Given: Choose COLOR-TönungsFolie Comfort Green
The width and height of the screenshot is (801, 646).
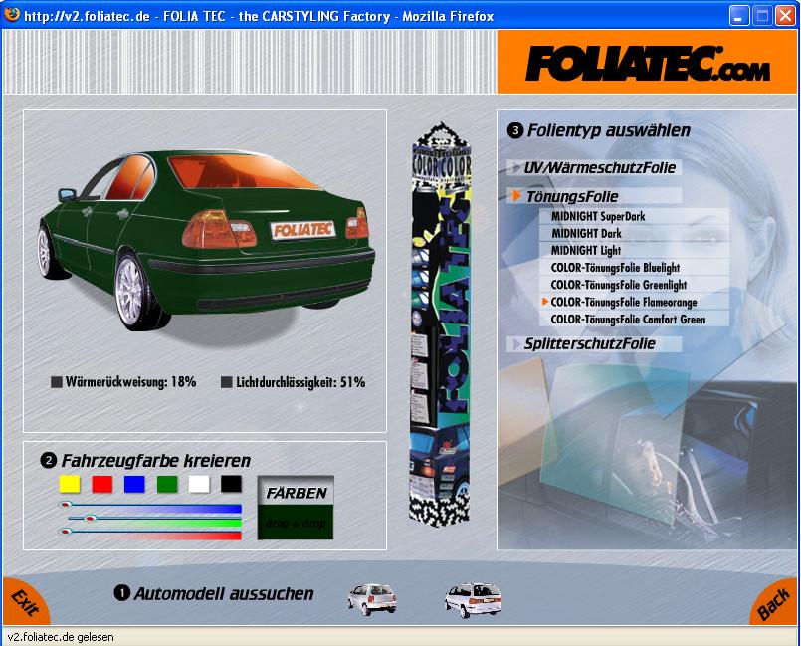Looking at the screenshot, I should pyautogui.click(x=628, y=320).
